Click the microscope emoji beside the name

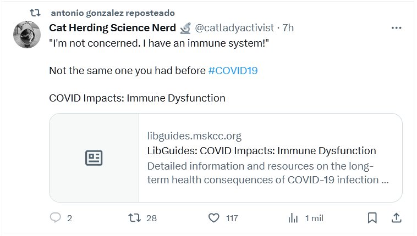[x=185, y=28]
